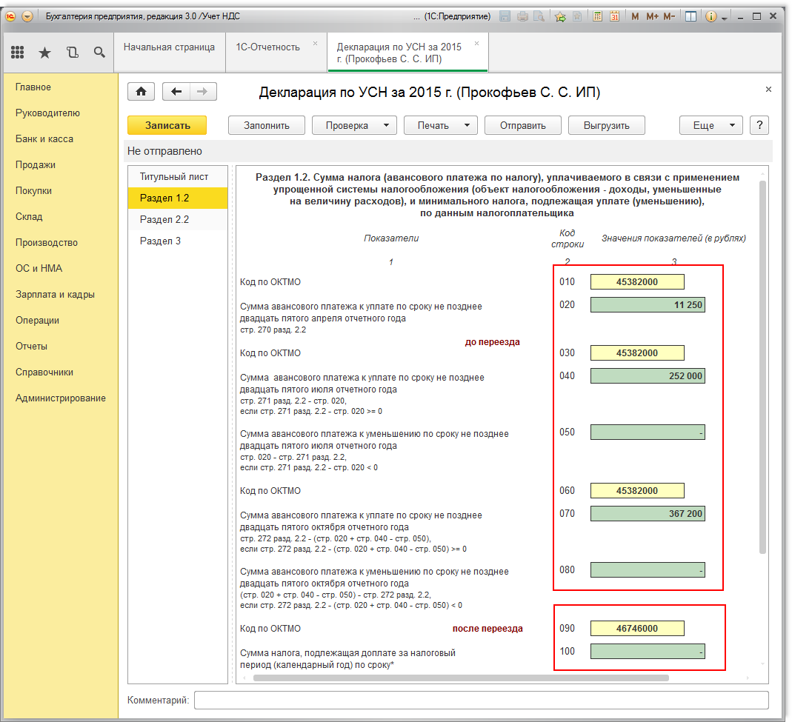Open the calculator icon in title bar

[x=596, y=16]
